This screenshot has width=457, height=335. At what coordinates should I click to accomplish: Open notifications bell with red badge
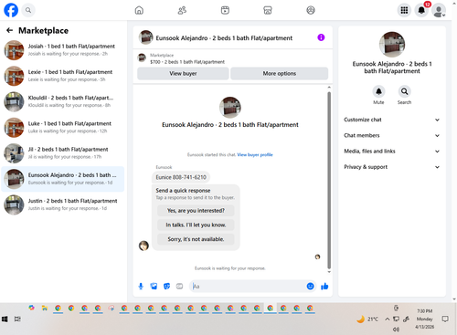[421, 10]
